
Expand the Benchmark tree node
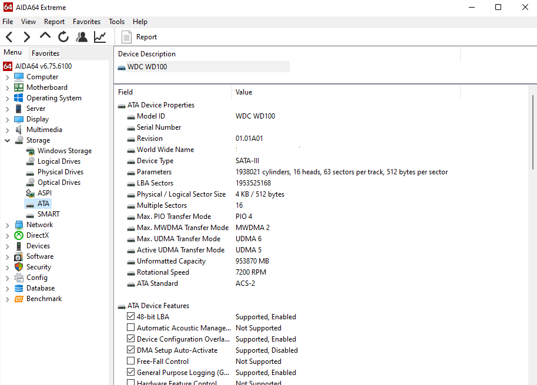coord(7,299)
